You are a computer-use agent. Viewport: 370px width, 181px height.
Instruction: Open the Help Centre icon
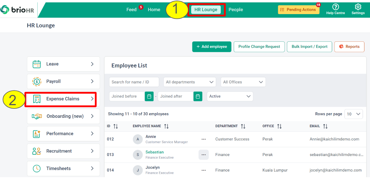point(335,7)
